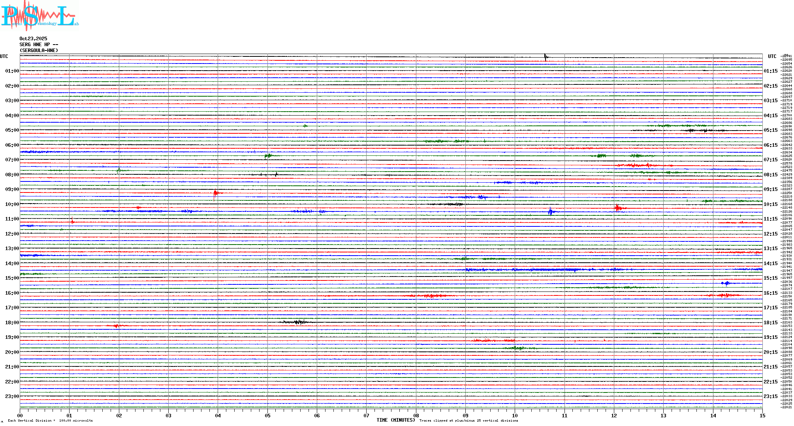Screen dimensions: 794x426
Task: Click minute 00 on the bottom time axis
Action: [20, 415]
